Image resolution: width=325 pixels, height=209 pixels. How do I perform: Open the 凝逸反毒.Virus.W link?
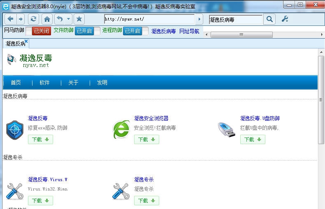click(x=47, y=179)
